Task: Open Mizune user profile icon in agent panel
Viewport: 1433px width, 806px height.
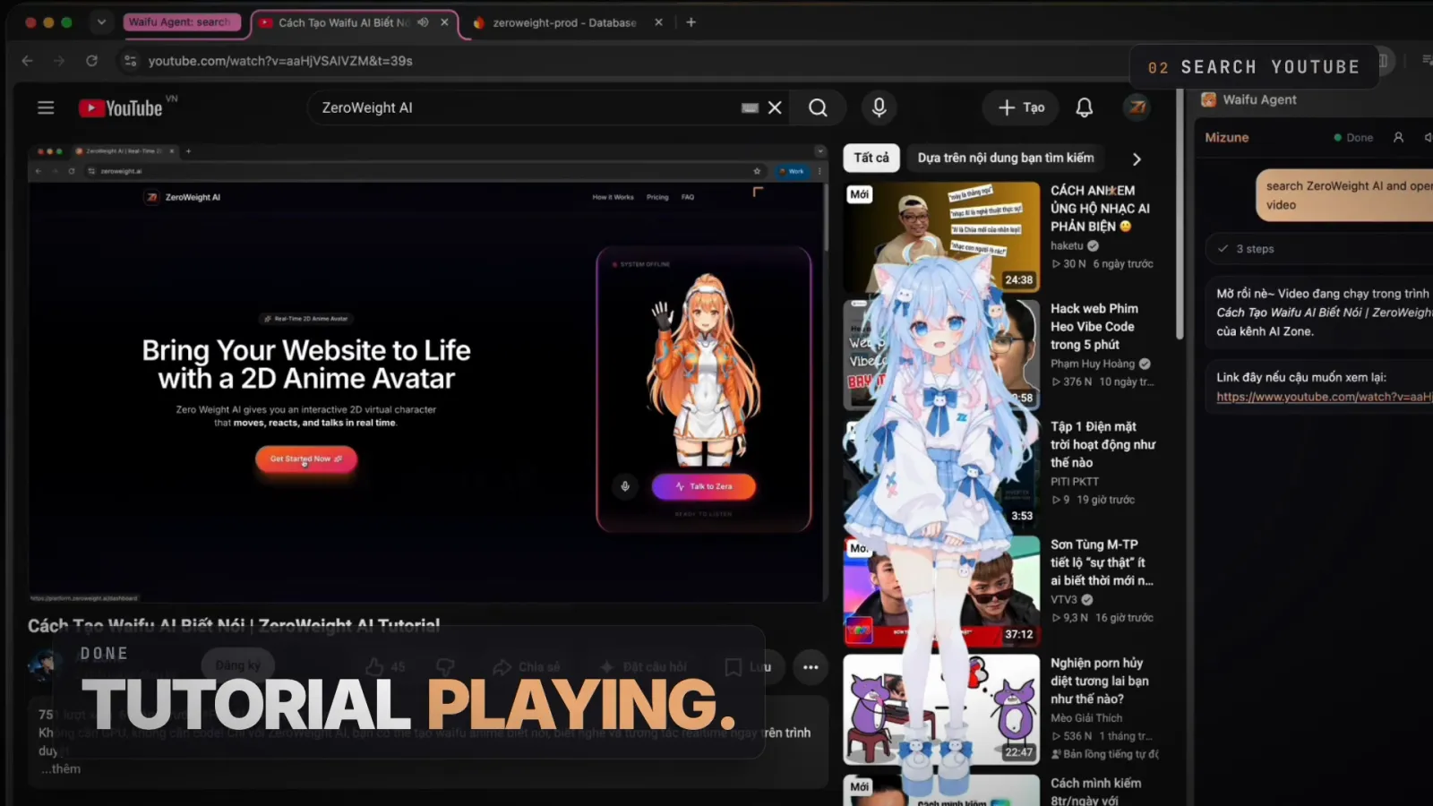Action: click(x=1398, y=137)
